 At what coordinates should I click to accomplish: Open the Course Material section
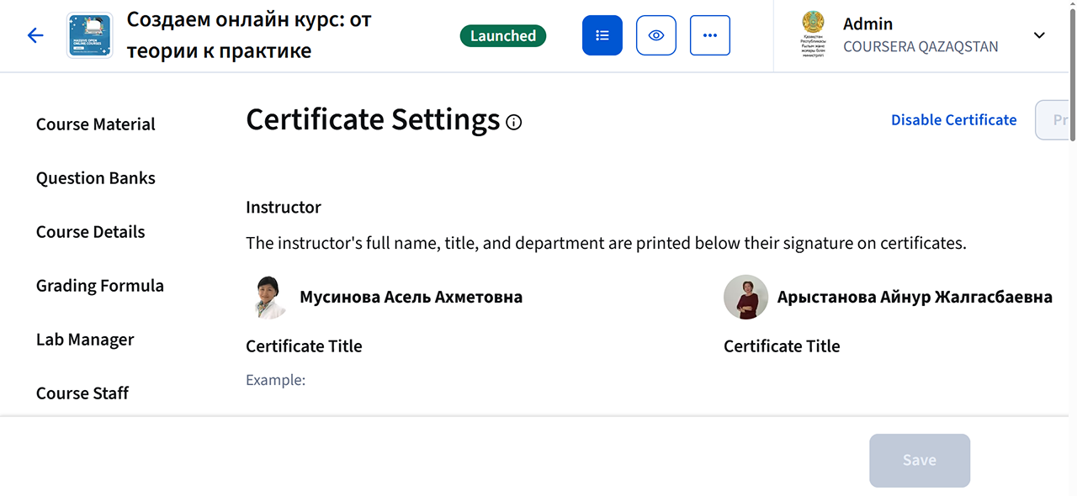pos(96,124)
